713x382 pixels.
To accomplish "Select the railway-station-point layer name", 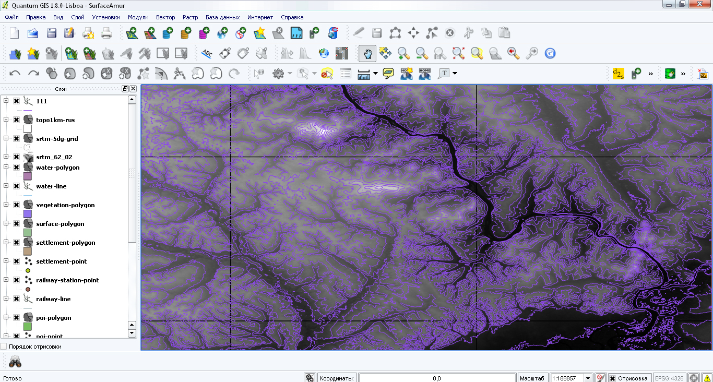I will click(x=67, y=280).
